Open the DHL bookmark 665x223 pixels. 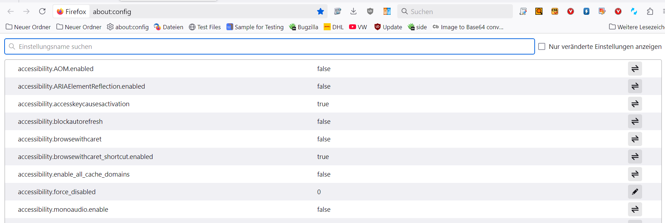coord(334,27)
